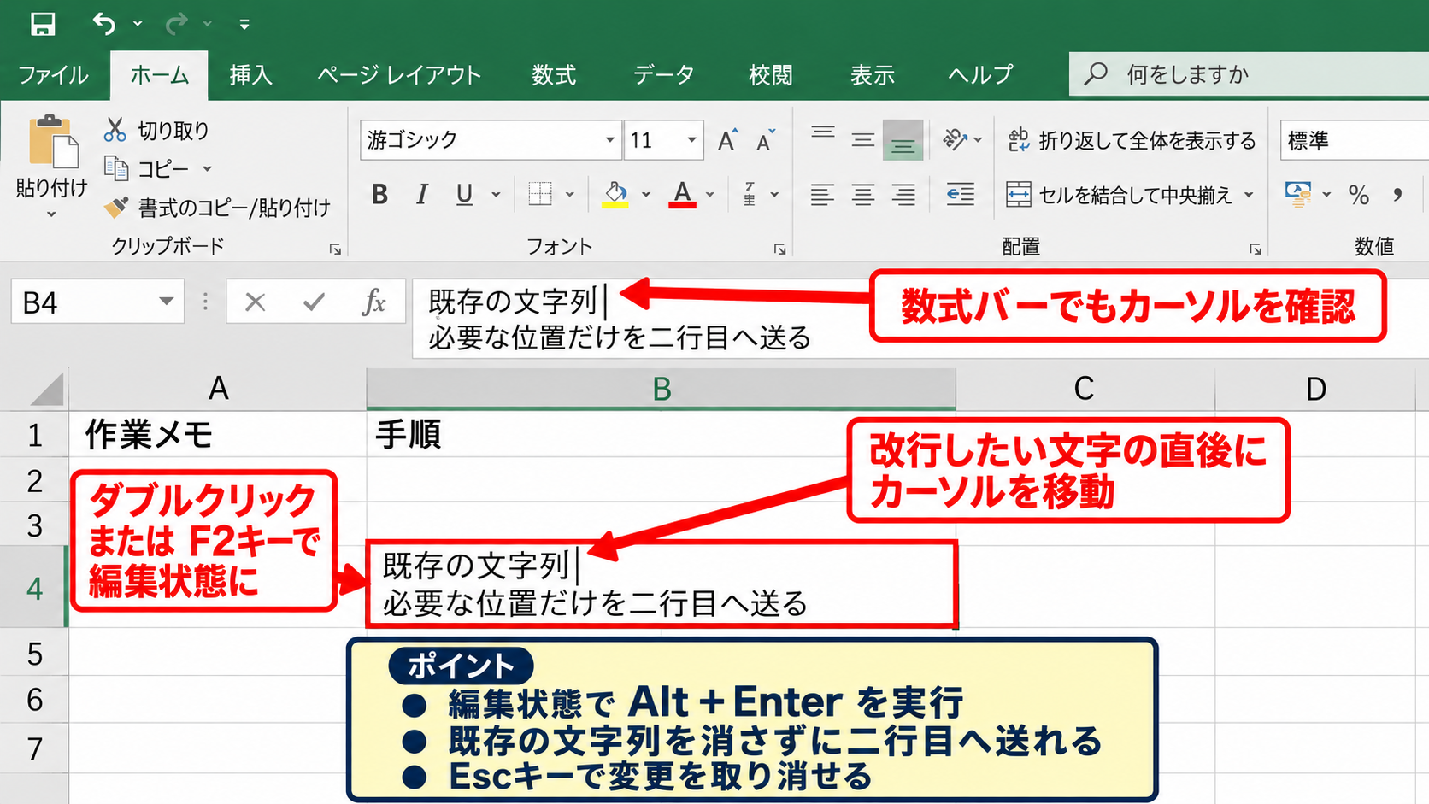Screen dimensions: 1429x804
Task: Click the Paste (貼り付け) clipboard icon
Action: click(x=52, y=142)
